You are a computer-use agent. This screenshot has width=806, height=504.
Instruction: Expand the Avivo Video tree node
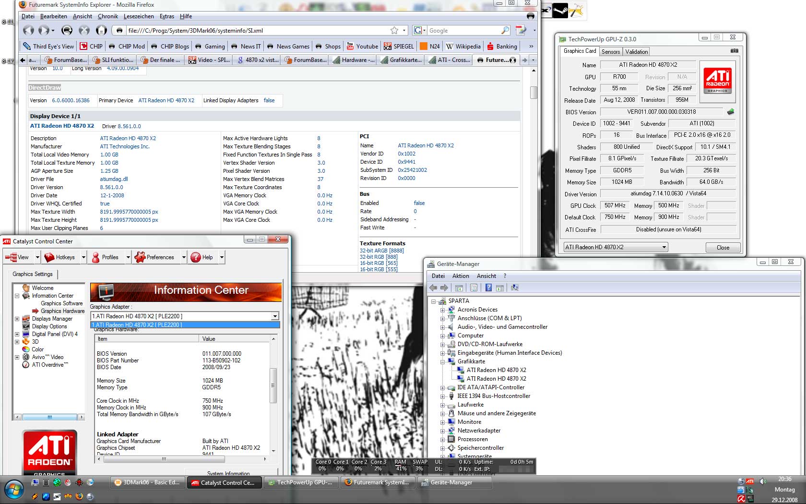coord(17,357)
